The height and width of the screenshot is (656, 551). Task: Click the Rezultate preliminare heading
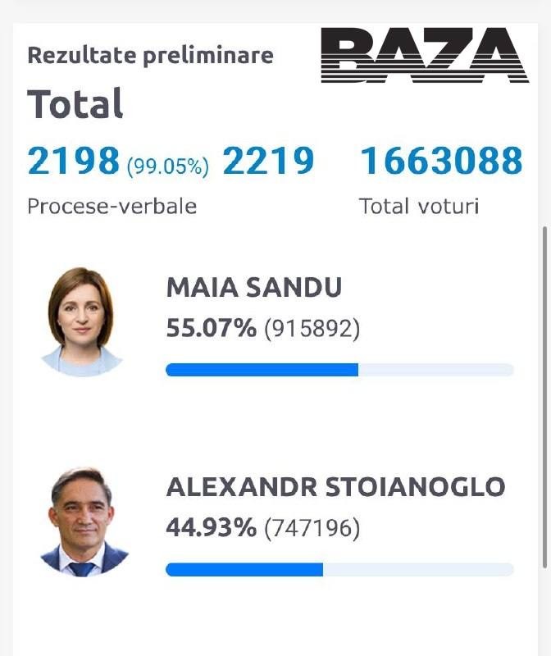pyautogui.click(x=151, y=56)
